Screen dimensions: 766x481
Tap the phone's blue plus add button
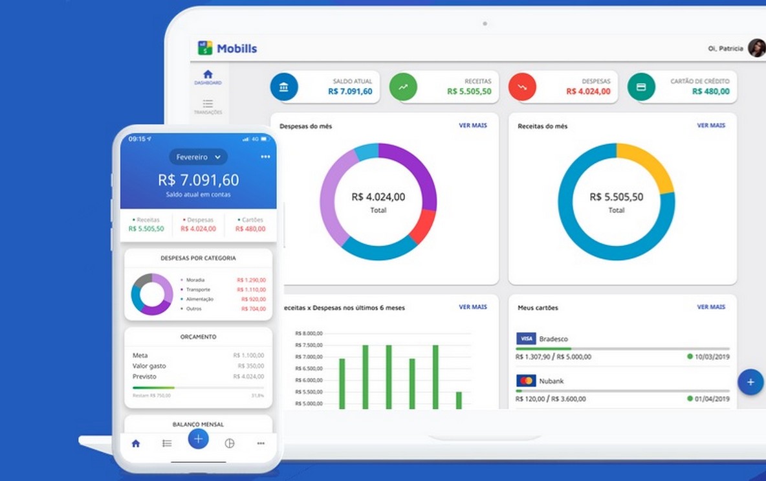click(x=199, y=439)
